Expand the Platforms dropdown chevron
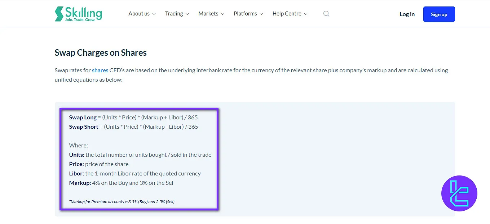The image size is (490, 224). point(261,14)
